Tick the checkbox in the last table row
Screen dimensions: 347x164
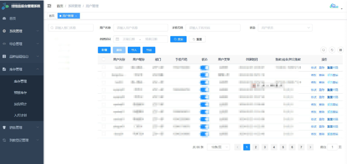[x=104, y=133]
